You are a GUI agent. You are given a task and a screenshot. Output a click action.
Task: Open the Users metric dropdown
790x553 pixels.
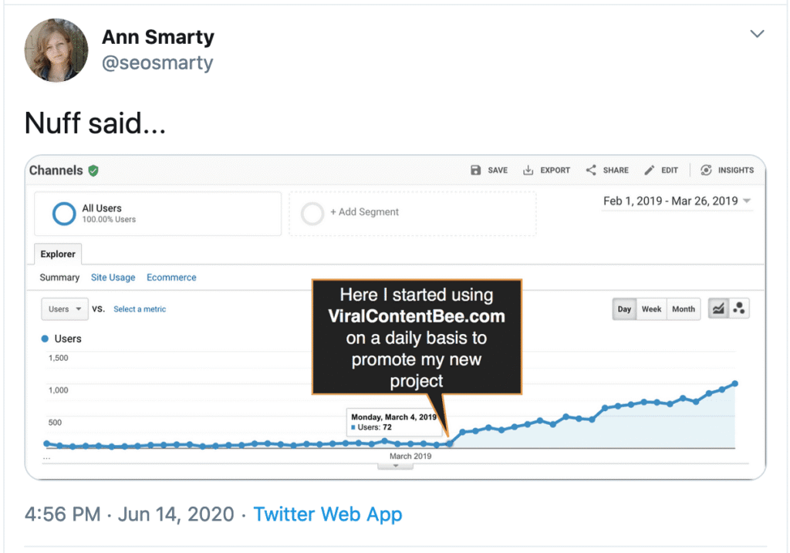pos(65,309)
